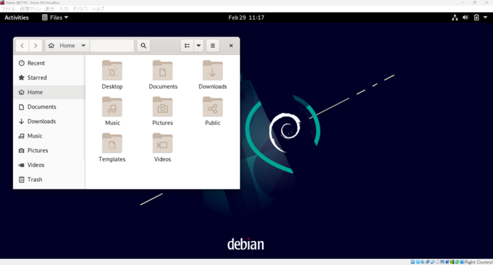
Task: Click the Right Control host key indicator
Action: 478,262
